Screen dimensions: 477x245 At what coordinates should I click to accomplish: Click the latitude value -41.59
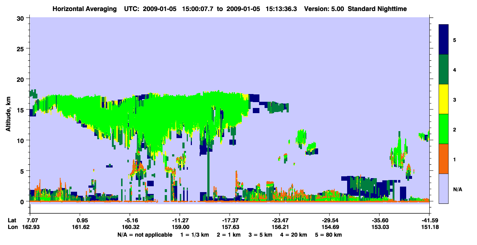point(429,220)
